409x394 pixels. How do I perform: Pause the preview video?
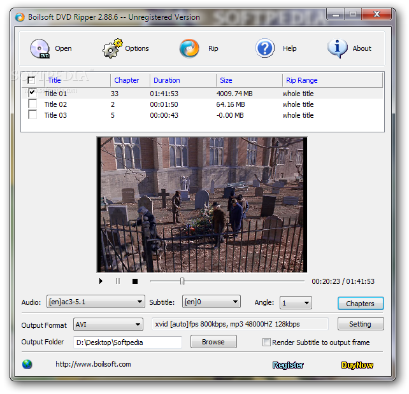click(x=118, y=281)
